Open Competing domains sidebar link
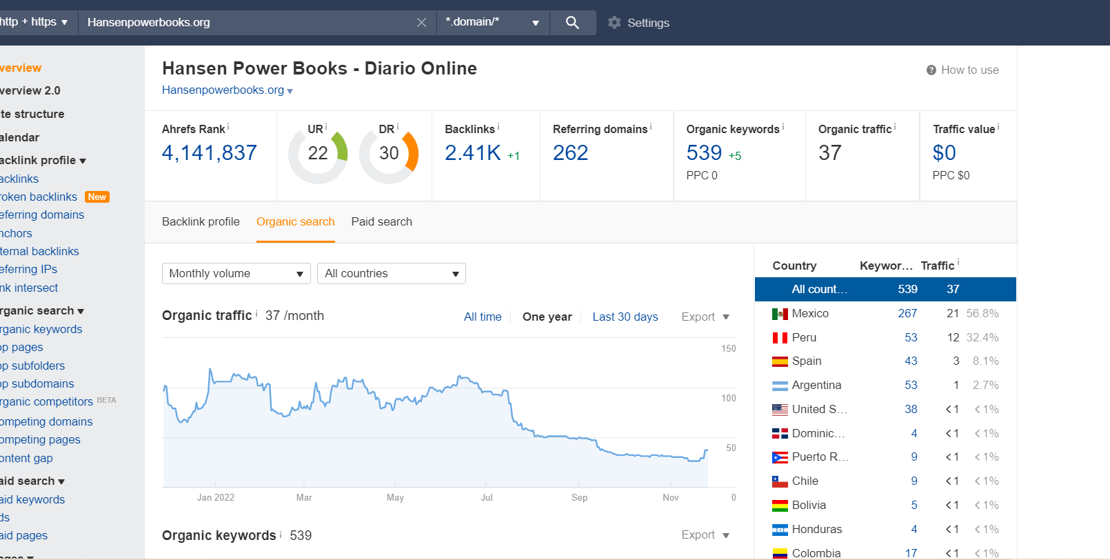Viewport: 1110px width, 560px height. click(46, 421)
